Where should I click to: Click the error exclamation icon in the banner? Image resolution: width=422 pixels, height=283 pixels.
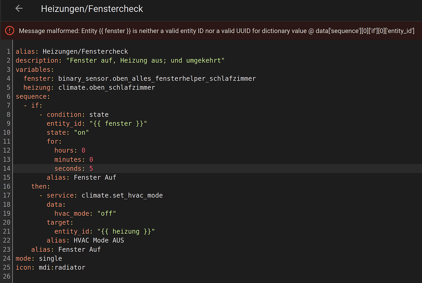pos(9,30)
